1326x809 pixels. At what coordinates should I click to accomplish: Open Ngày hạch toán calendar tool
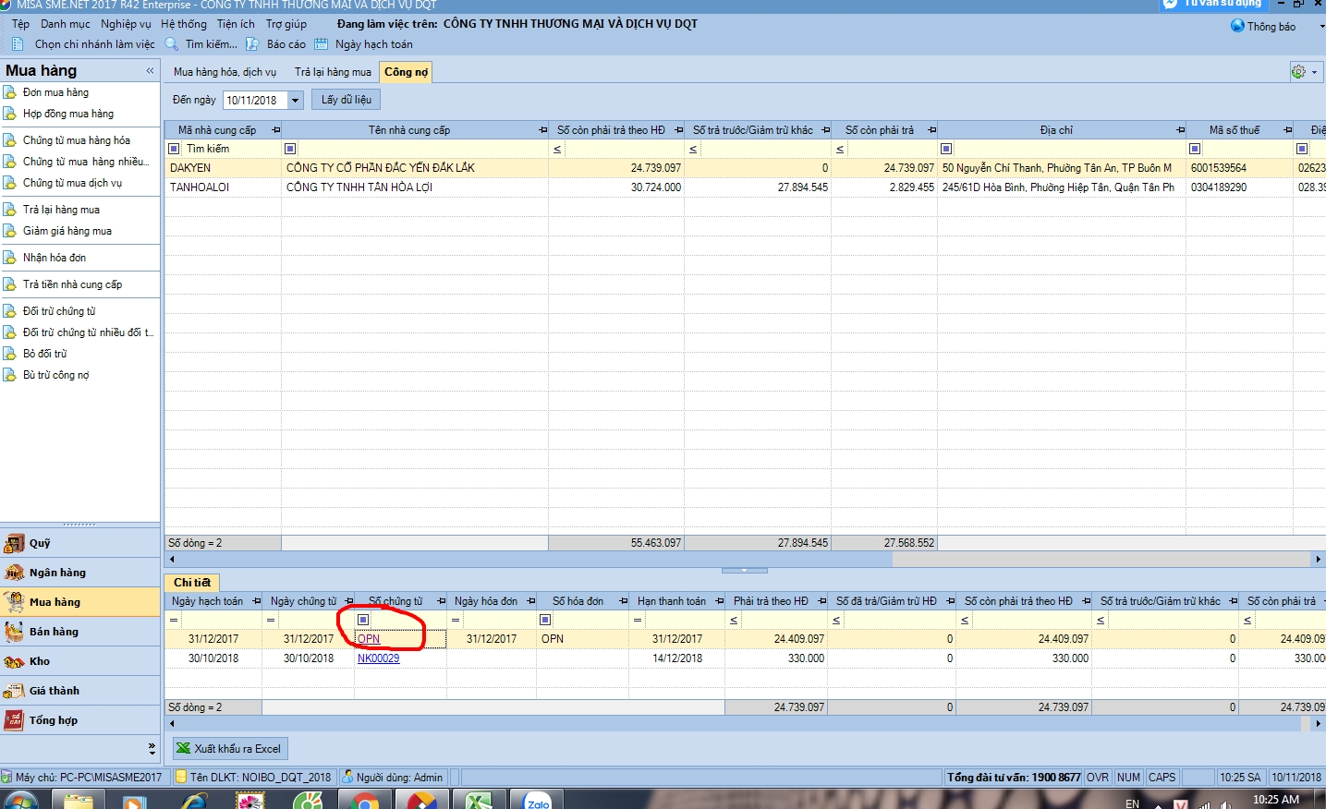pos(363,44)
